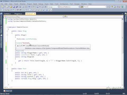Open the Architecture menu
The width and height of the screenshot is (127, 95).
tap(64, 4)
